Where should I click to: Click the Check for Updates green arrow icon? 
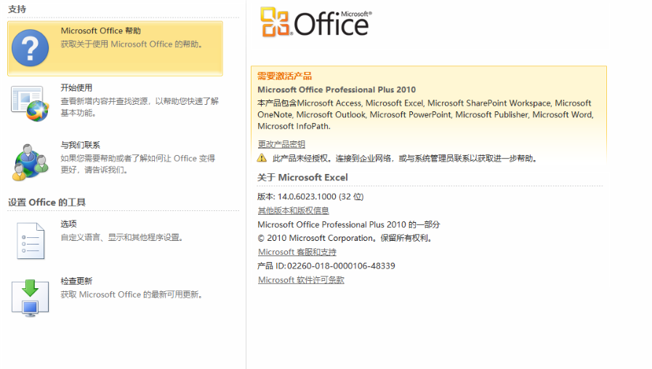31,296
